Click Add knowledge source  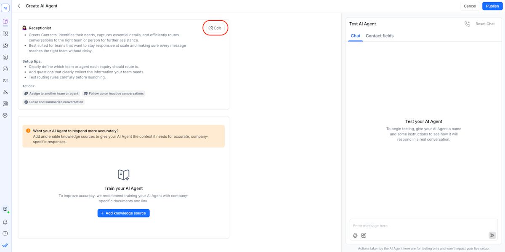click(123, 213)
